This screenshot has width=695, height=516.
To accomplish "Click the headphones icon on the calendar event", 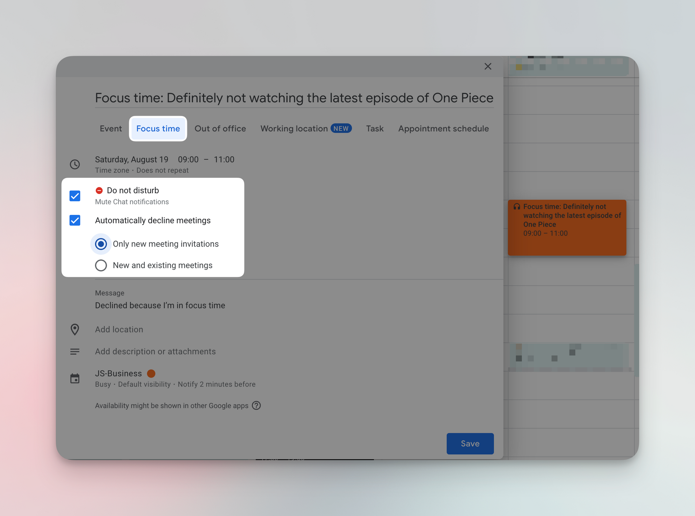I will click(517, 207).
